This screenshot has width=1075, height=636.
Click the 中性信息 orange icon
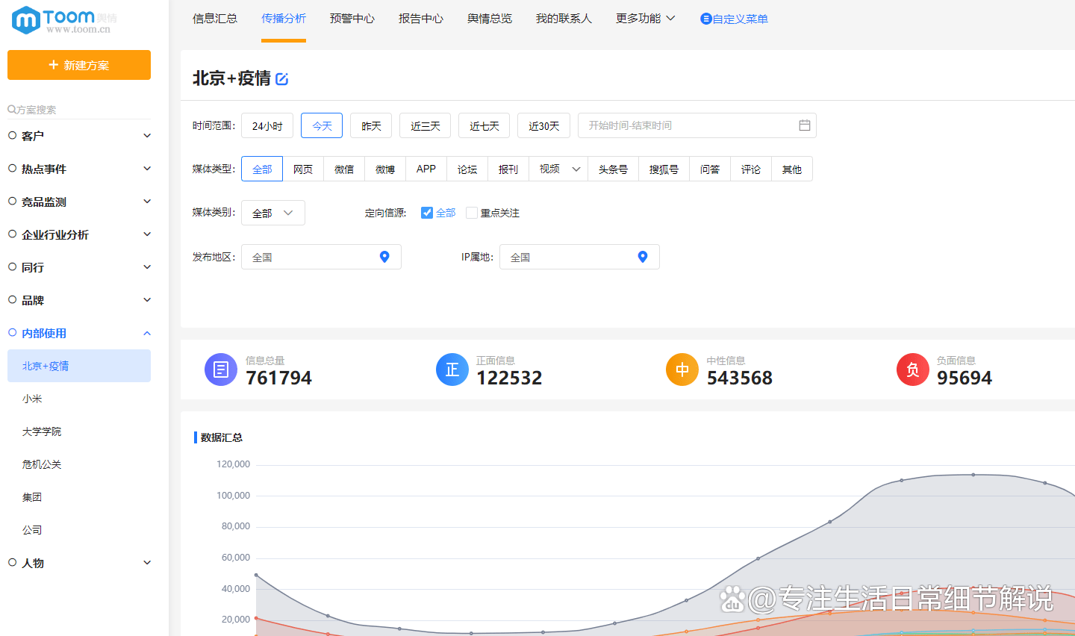tap(682, 370)
